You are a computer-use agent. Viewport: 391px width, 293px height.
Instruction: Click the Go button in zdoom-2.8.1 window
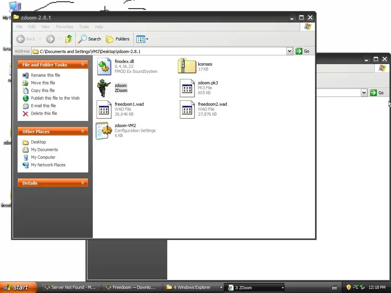[302, 52]
